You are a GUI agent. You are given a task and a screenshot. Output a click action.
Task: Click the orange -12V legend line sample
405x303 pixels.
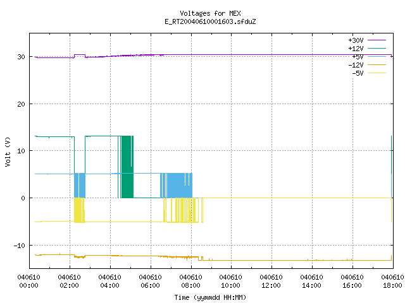click(377, 64)
